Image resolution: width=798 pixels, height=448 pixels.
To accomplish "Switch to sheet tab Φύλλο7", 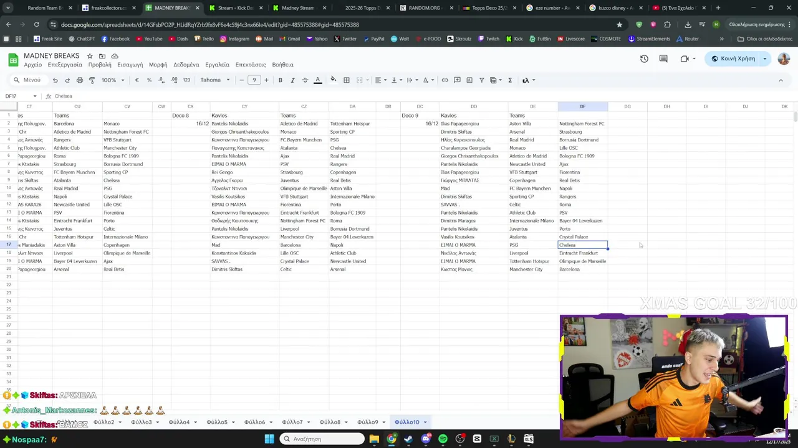I will click(x=292, y=422).
